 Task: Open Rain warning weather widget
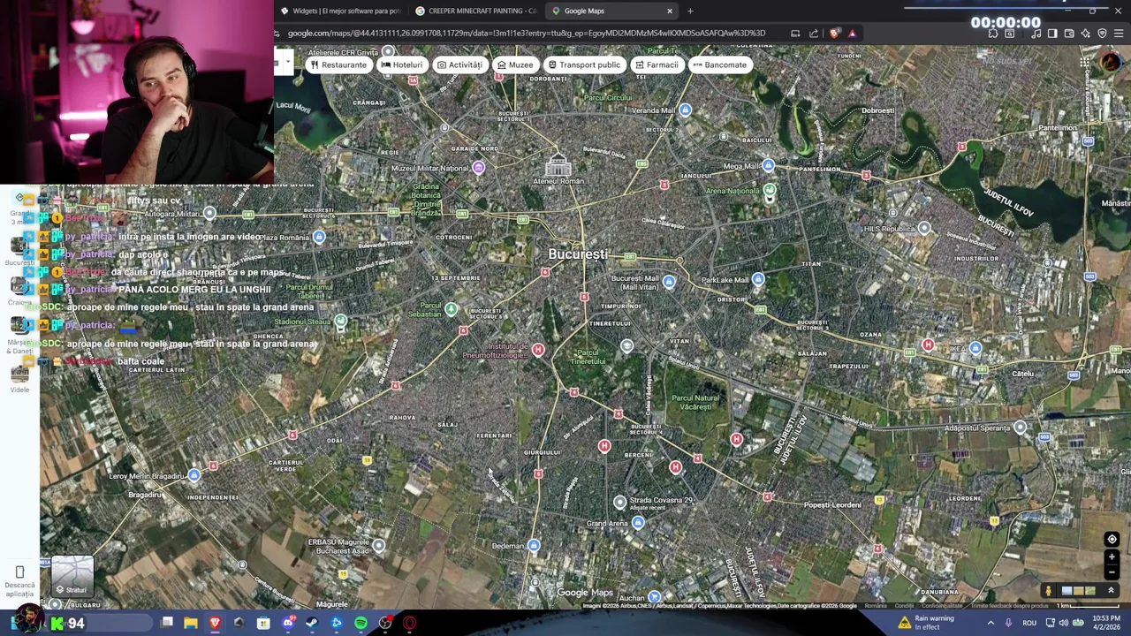[x=926, y=623]
